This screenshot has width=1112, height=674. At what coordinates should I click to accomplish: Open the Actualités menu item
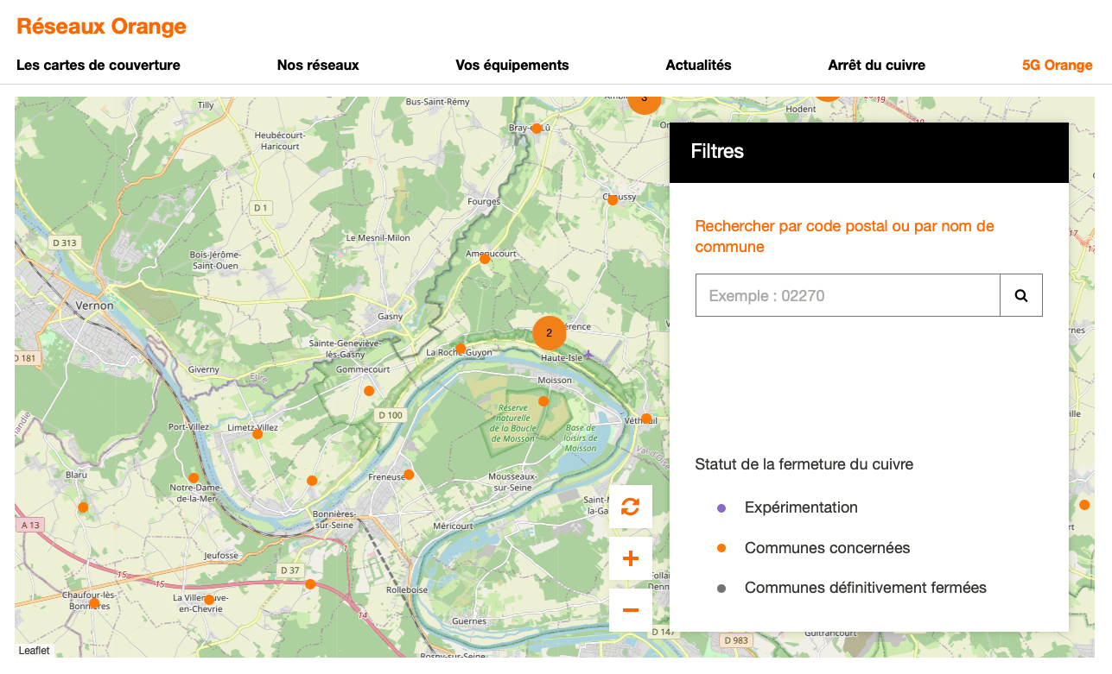click(698, 65)
